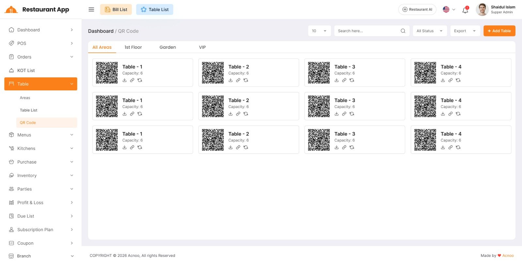522x265 pixels.
Task: Open the language flag dropdown
Action: click(x=449, y=9)
